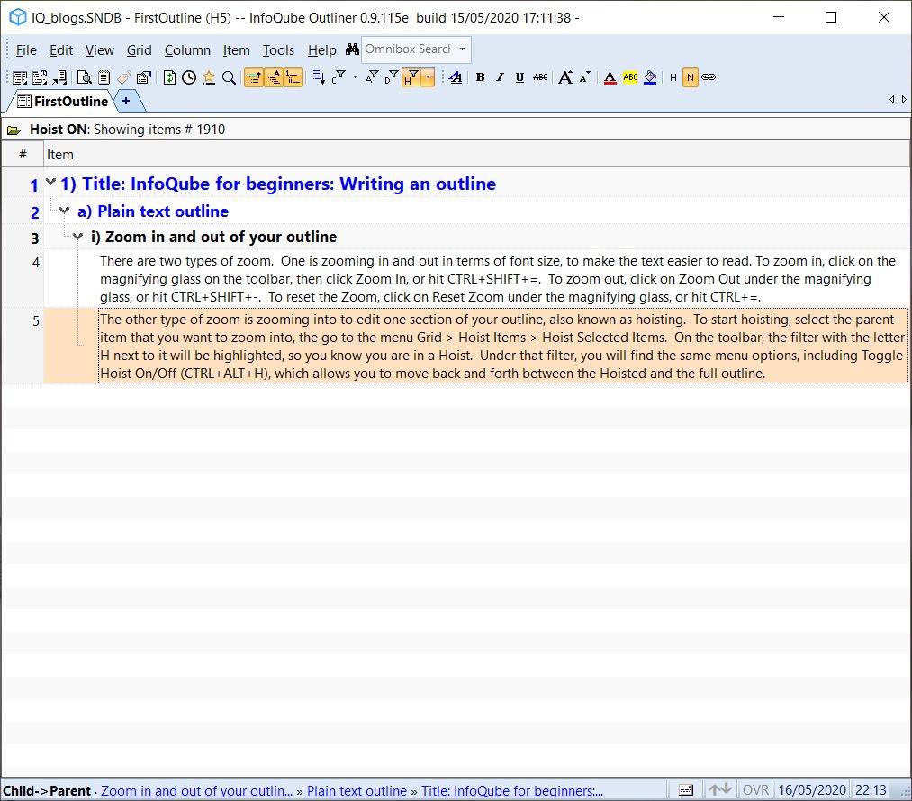
Task: Apply paint bucket background fill color
Action: pyautogui.click(x=650, y=77)
